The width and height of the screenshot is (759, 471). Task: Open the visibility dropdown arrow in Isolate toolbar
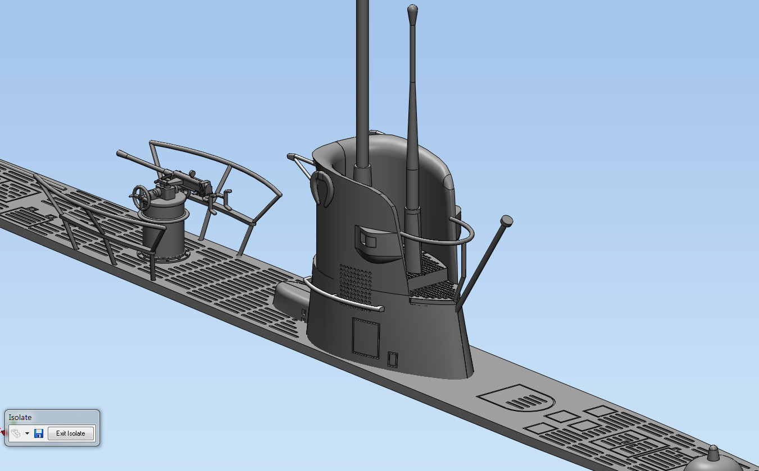(x=27, y=434)
